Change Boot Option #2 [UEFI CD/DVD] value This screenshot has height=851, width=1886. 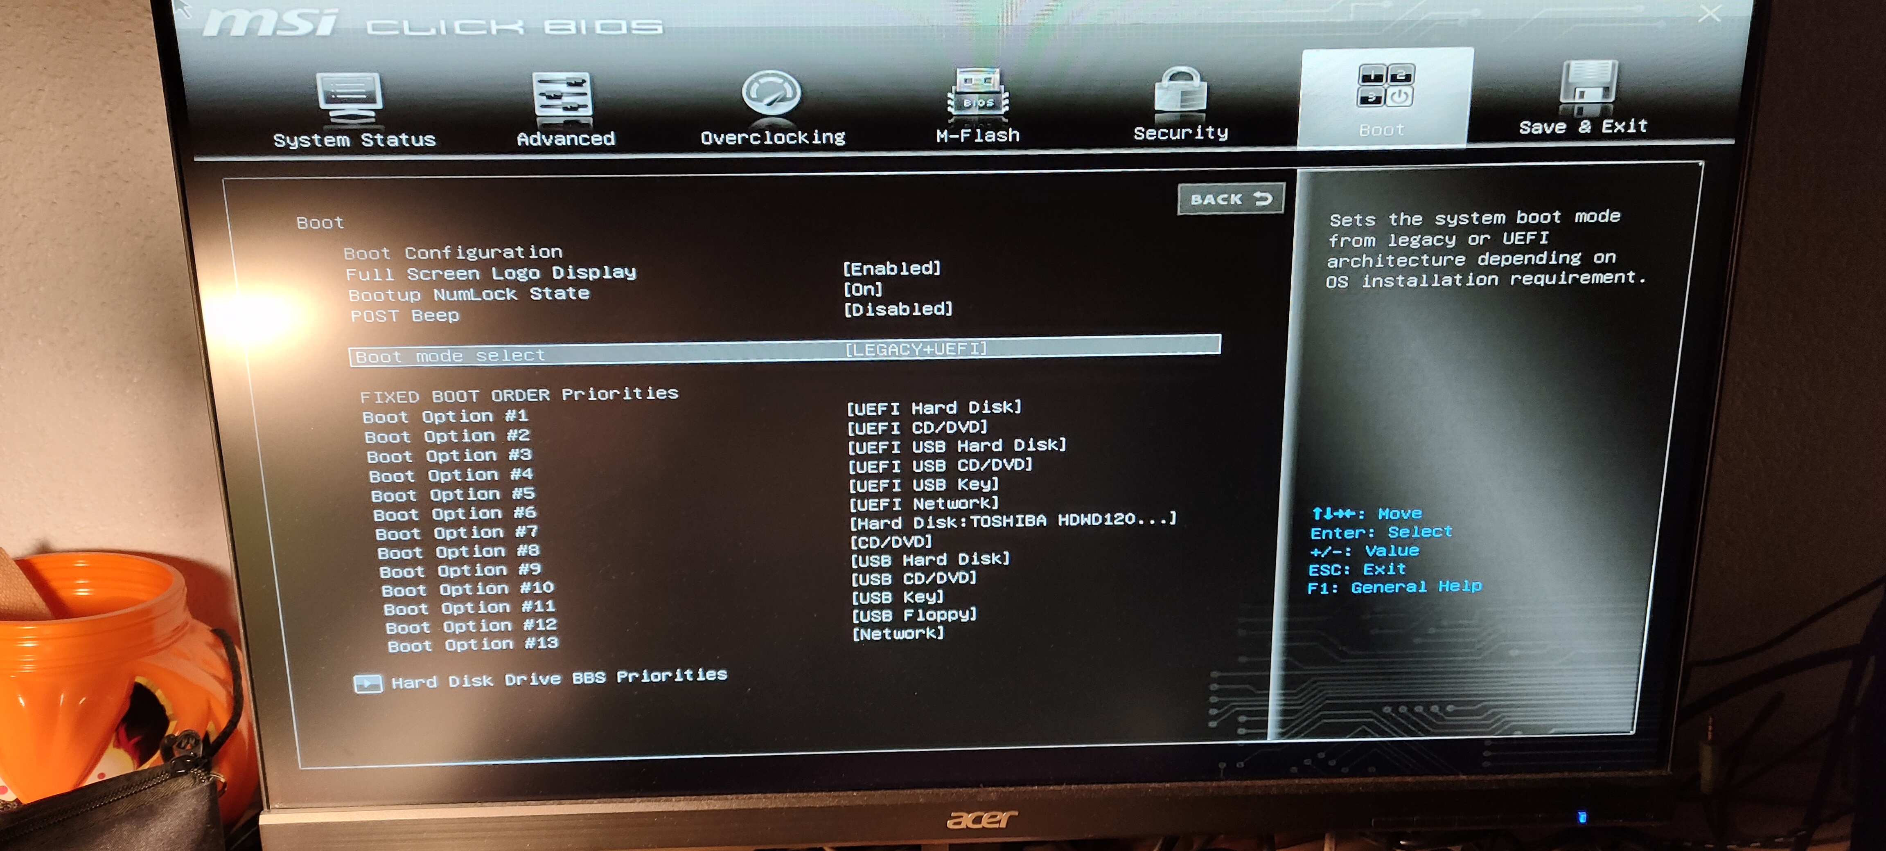(x=917, y=427)
